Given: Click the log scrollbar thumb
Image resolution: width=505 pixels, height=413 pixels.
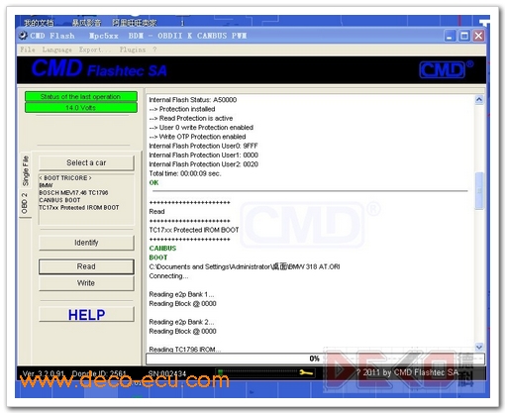Looking at the screenshot, I should [479, 190].
